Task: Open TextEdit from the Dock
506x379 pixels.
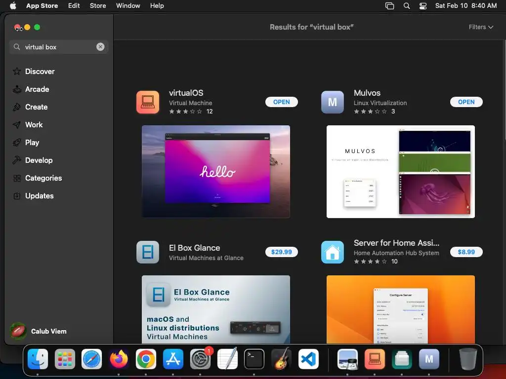Action: (x=227, y=359)
